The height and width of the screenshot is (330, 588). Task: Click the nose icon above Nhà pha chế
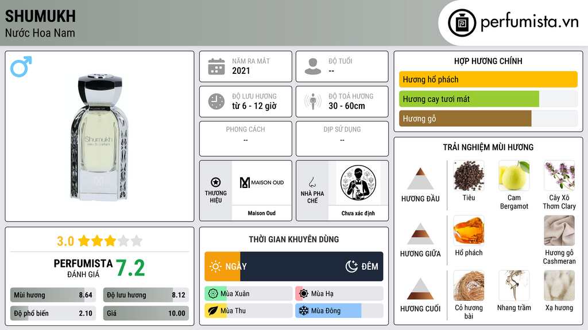[312, 182]
